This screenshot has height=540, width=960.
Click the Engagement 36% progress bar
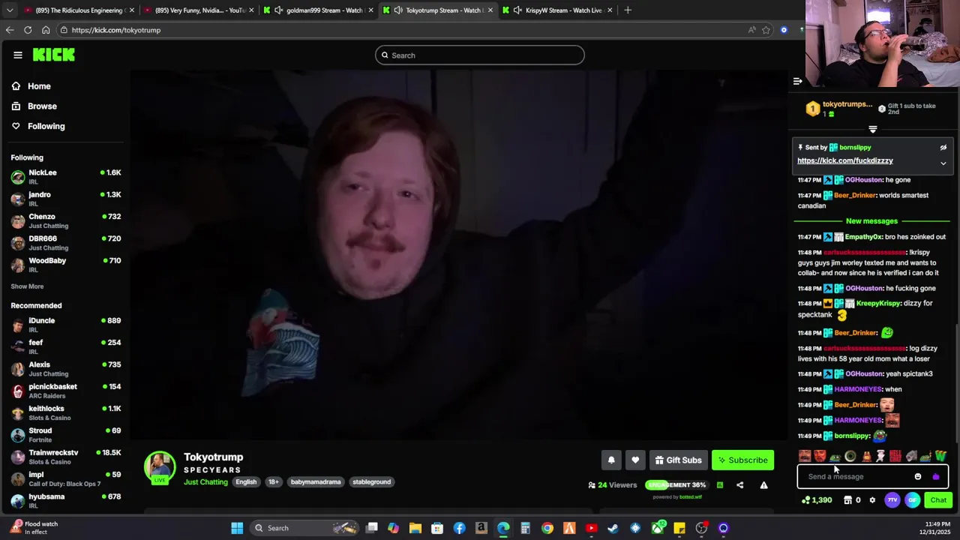[676, 485]
